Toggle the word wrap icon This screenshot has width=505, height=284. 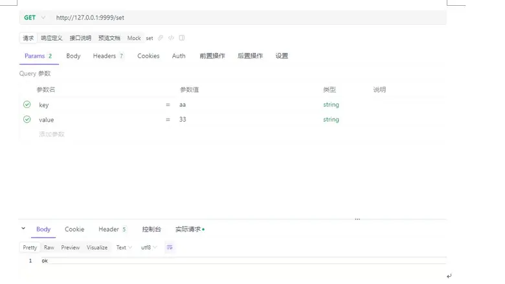pyautogui.click(x=170, y=247)
